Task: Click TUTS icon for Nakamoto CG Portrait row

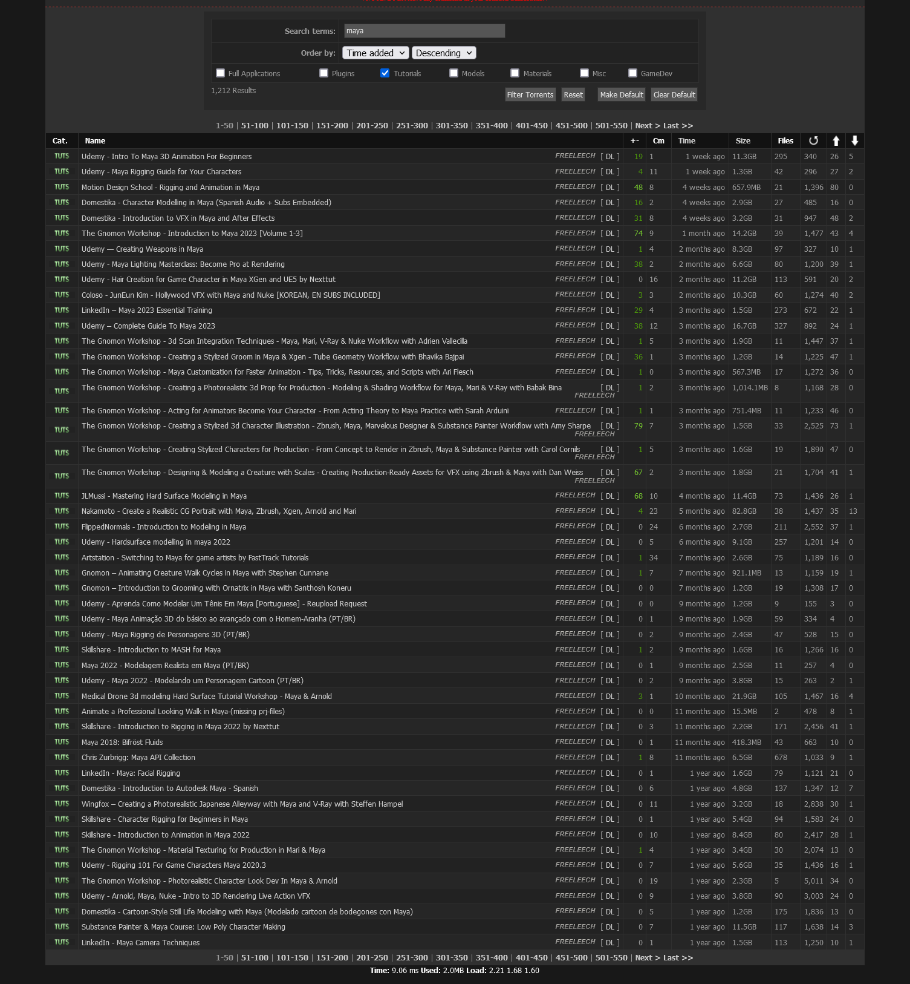Action: pyautogui.click(x=62, y=511)
